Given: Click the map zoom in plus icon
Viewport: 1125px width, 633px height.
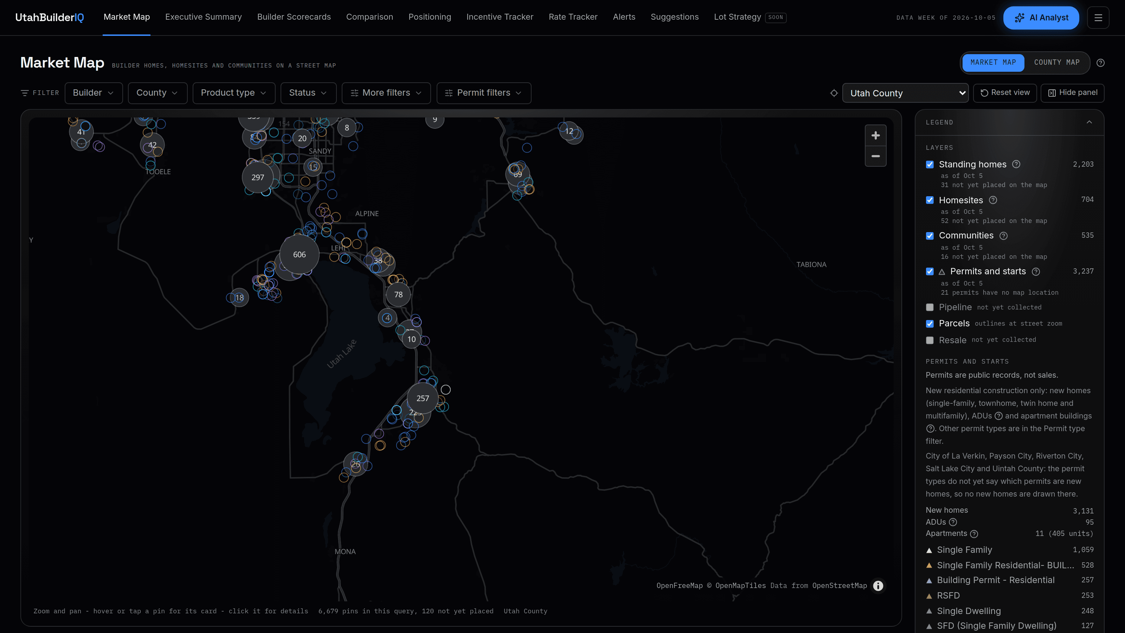Looking at the screenshot, I should click(876, 135).
